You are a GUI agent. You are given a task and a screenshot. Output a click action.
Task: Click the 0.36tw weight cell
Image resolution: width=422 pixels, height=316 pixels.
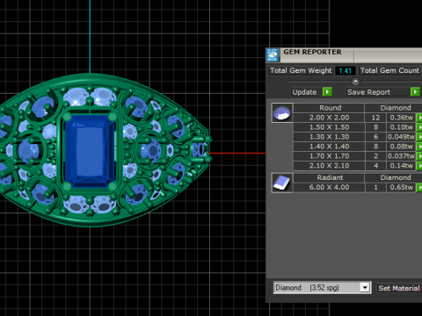tap(401, 118)
